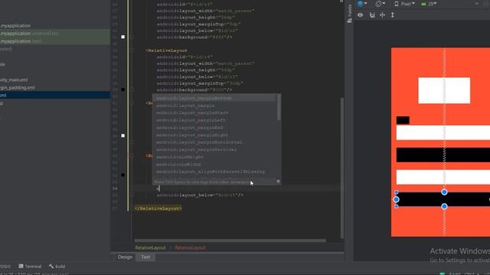Select the middle black bar in preview
This screenshot has width=490, height=275.
point(443,155)
